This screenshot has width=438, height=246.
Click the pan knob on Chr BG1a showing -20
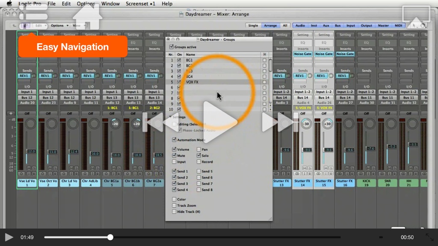115,124
